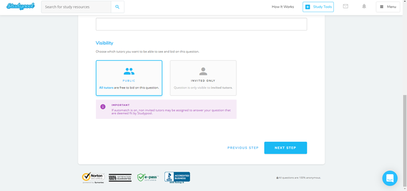Click the e-pass secured badge
The height and width of the screenshot is (191, 407).
tap(147, 178)
